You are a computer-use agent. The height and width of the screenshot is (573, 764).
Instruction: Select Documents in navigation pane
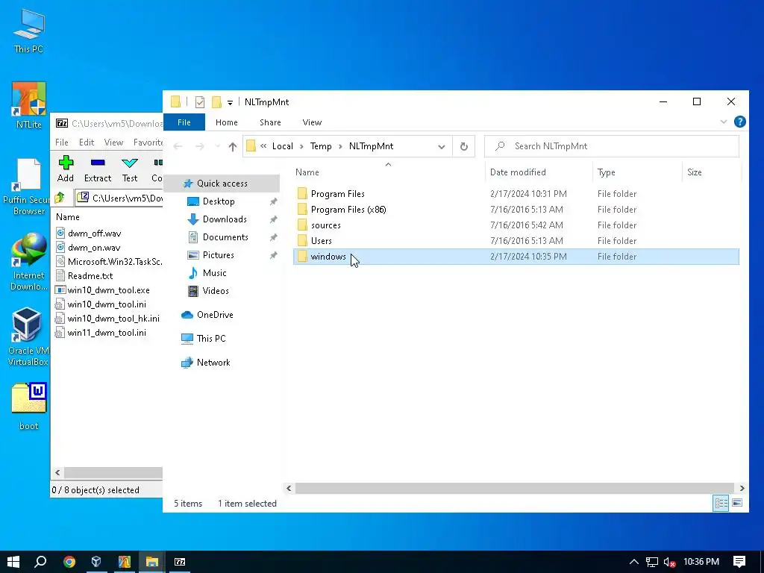coord(225,237)
